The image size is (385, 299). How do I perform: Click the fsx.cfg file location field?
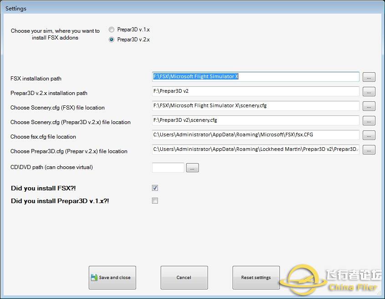(256, 135)
